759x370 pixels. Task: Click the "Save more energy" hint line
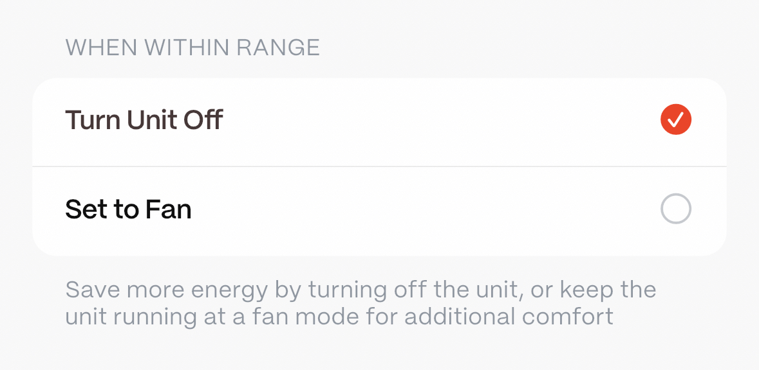point(361,290)
